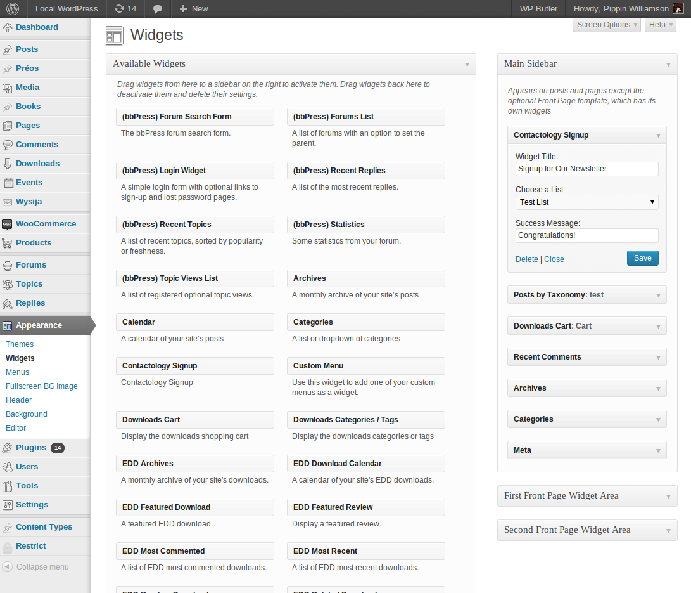
Task: Open Themes submenu item
Action: tap(20, 344)
